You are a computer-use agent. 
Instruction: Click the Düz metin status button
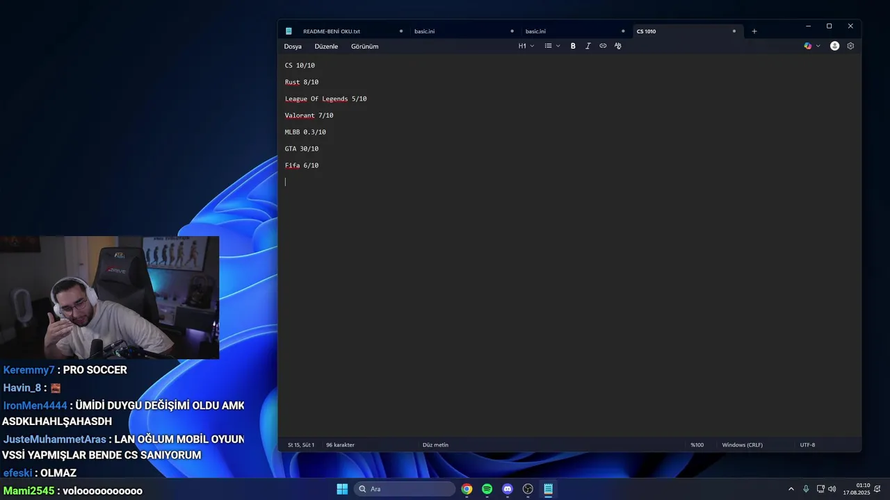click(435, 445)
